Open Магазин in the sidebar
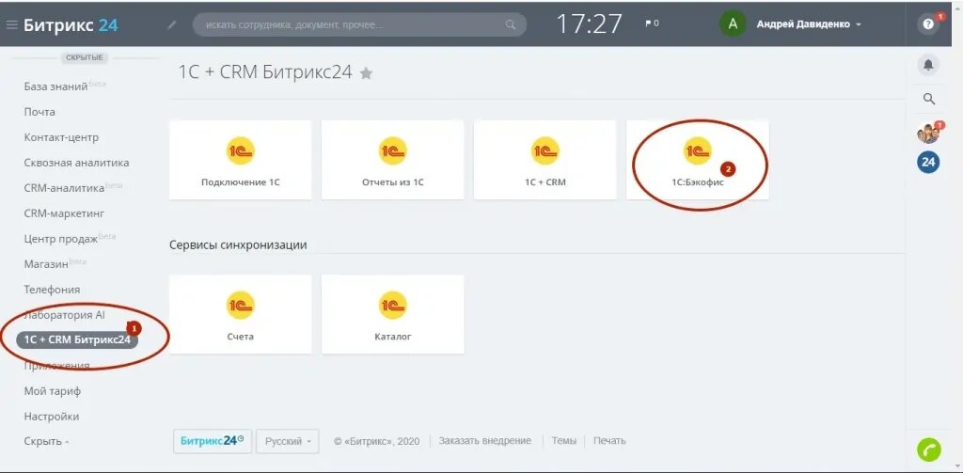The image size is (963, 473). [x=46, y=264]
